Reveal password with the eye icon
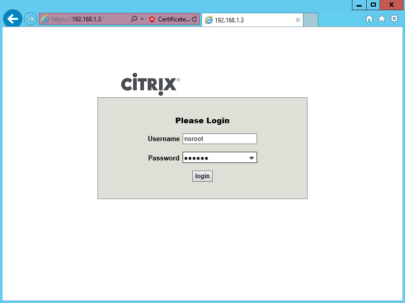The height and width of the screenshot is (303, 405). tap(251, 158)
